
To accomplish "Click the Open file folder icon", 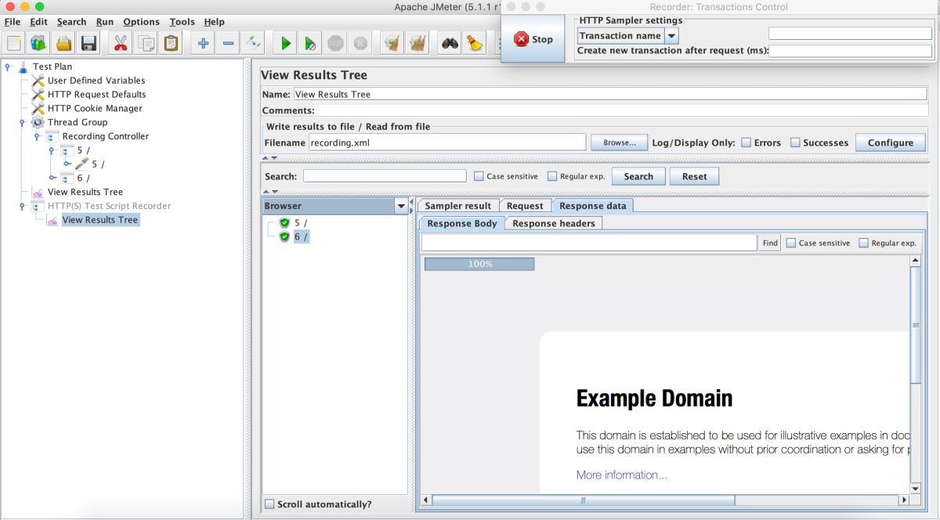I will tap(63, 43).
